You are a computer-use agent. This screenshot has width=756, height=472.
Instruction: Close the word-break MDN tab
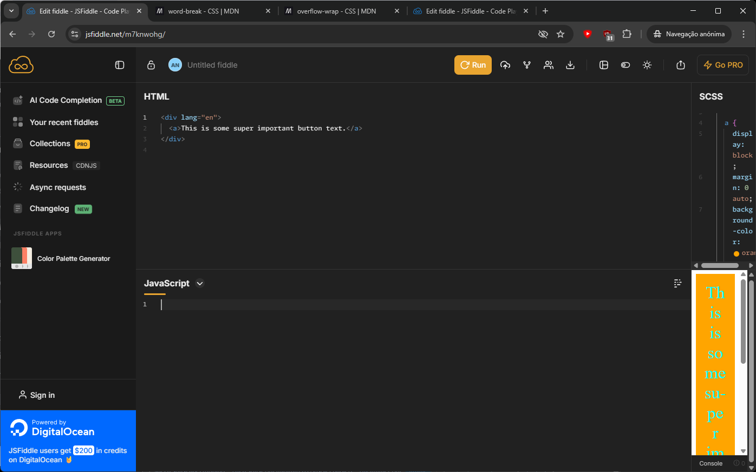coord(268,11)
